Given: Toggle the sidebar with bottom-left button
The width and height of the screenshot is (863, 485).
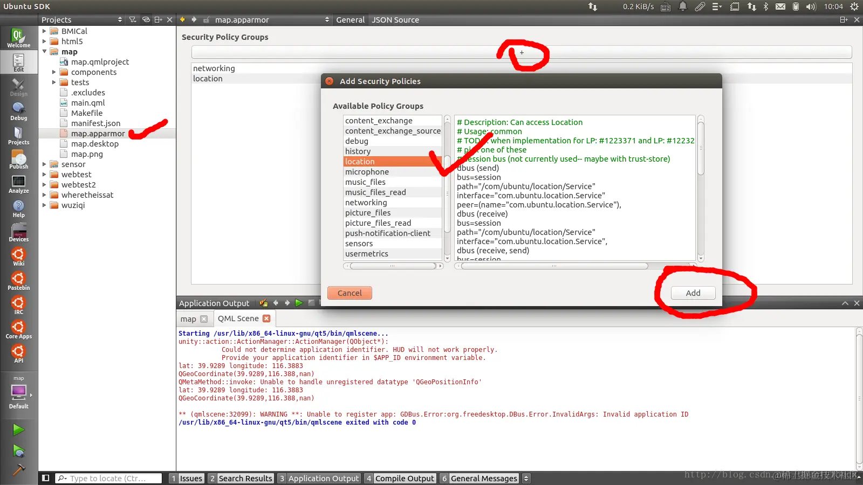Looking at the screenshot, I should tap(46, 478).
